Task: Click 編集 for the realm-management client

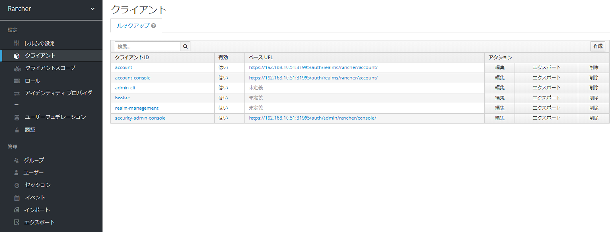Action: (x=500, y=108)
